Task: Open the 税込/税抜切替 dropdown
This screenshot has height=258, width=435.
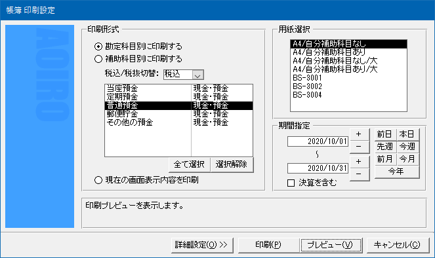Action: (x=197, y=75)
